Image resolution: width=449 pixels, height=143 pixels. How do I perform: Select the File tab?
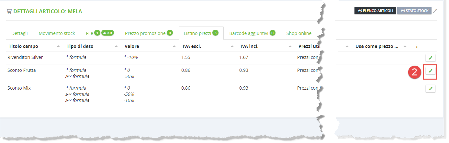(90, 33)
